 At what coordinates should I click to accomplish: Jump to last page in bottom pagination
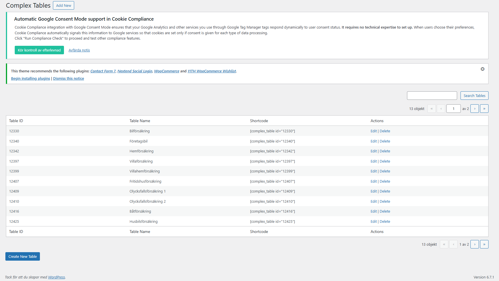pos(484,244)
